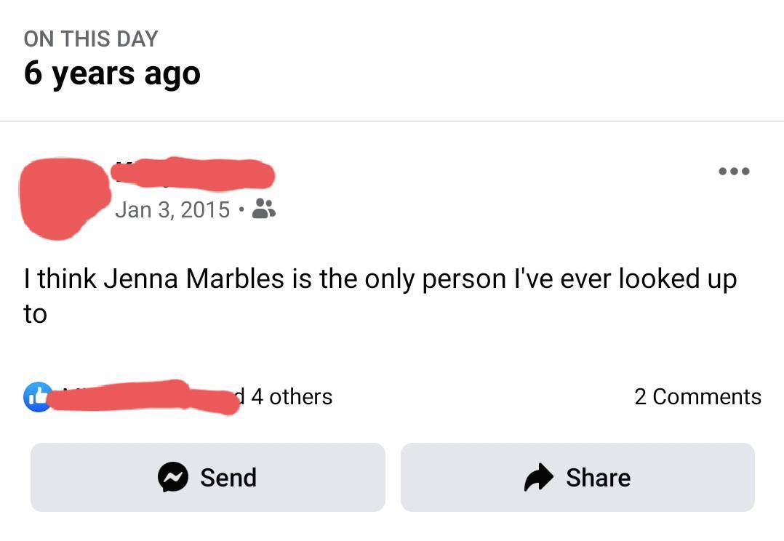Click the Share button
Image resolution: width=784 pixels, height=541 pixels.
coord(577,478)
